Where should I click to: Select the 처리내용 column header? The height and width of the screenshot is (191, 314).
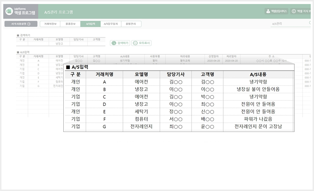[x=185, y=57]
